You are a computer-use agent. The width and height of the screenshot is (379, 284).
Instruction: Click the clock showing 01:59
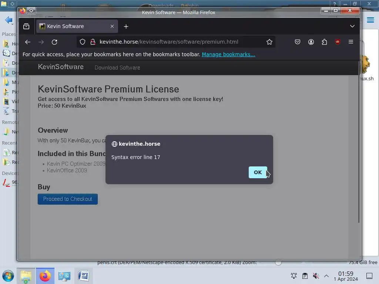[x=346, y=276]
